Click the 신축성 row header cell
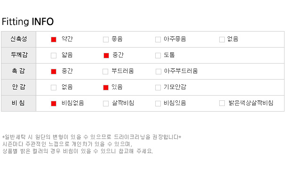 pyautogui.click(x=19, y=39)
